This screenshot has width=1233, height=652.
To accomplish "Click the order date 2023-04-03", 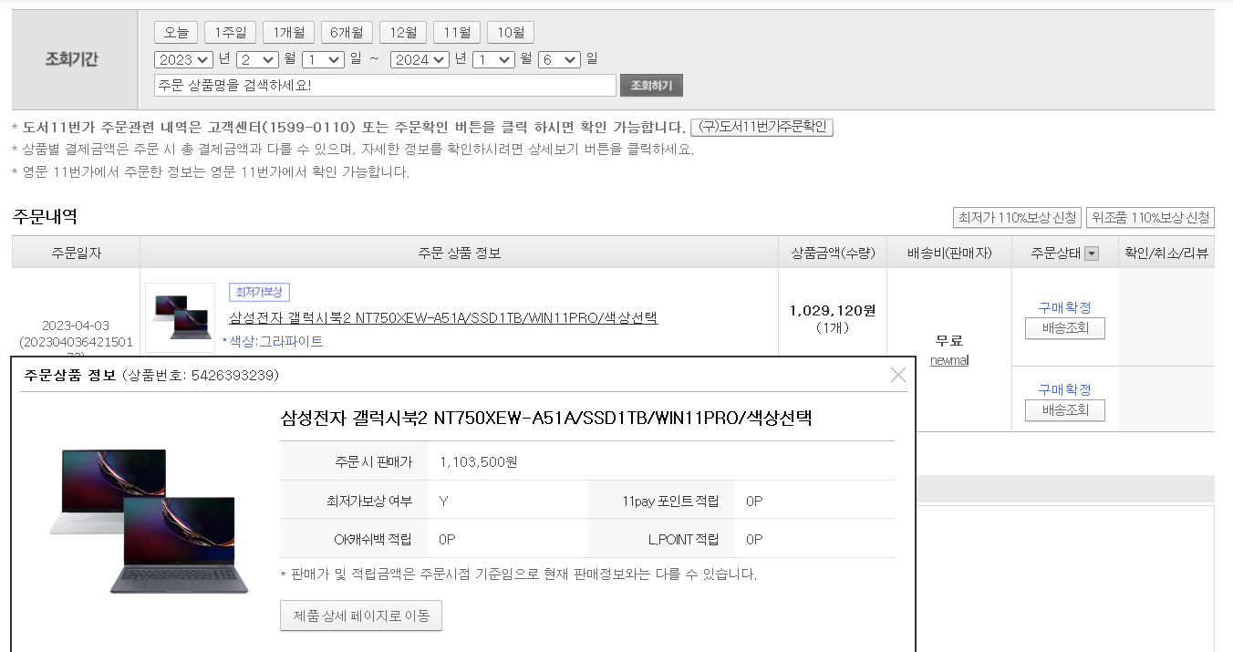I will [76, 326].
